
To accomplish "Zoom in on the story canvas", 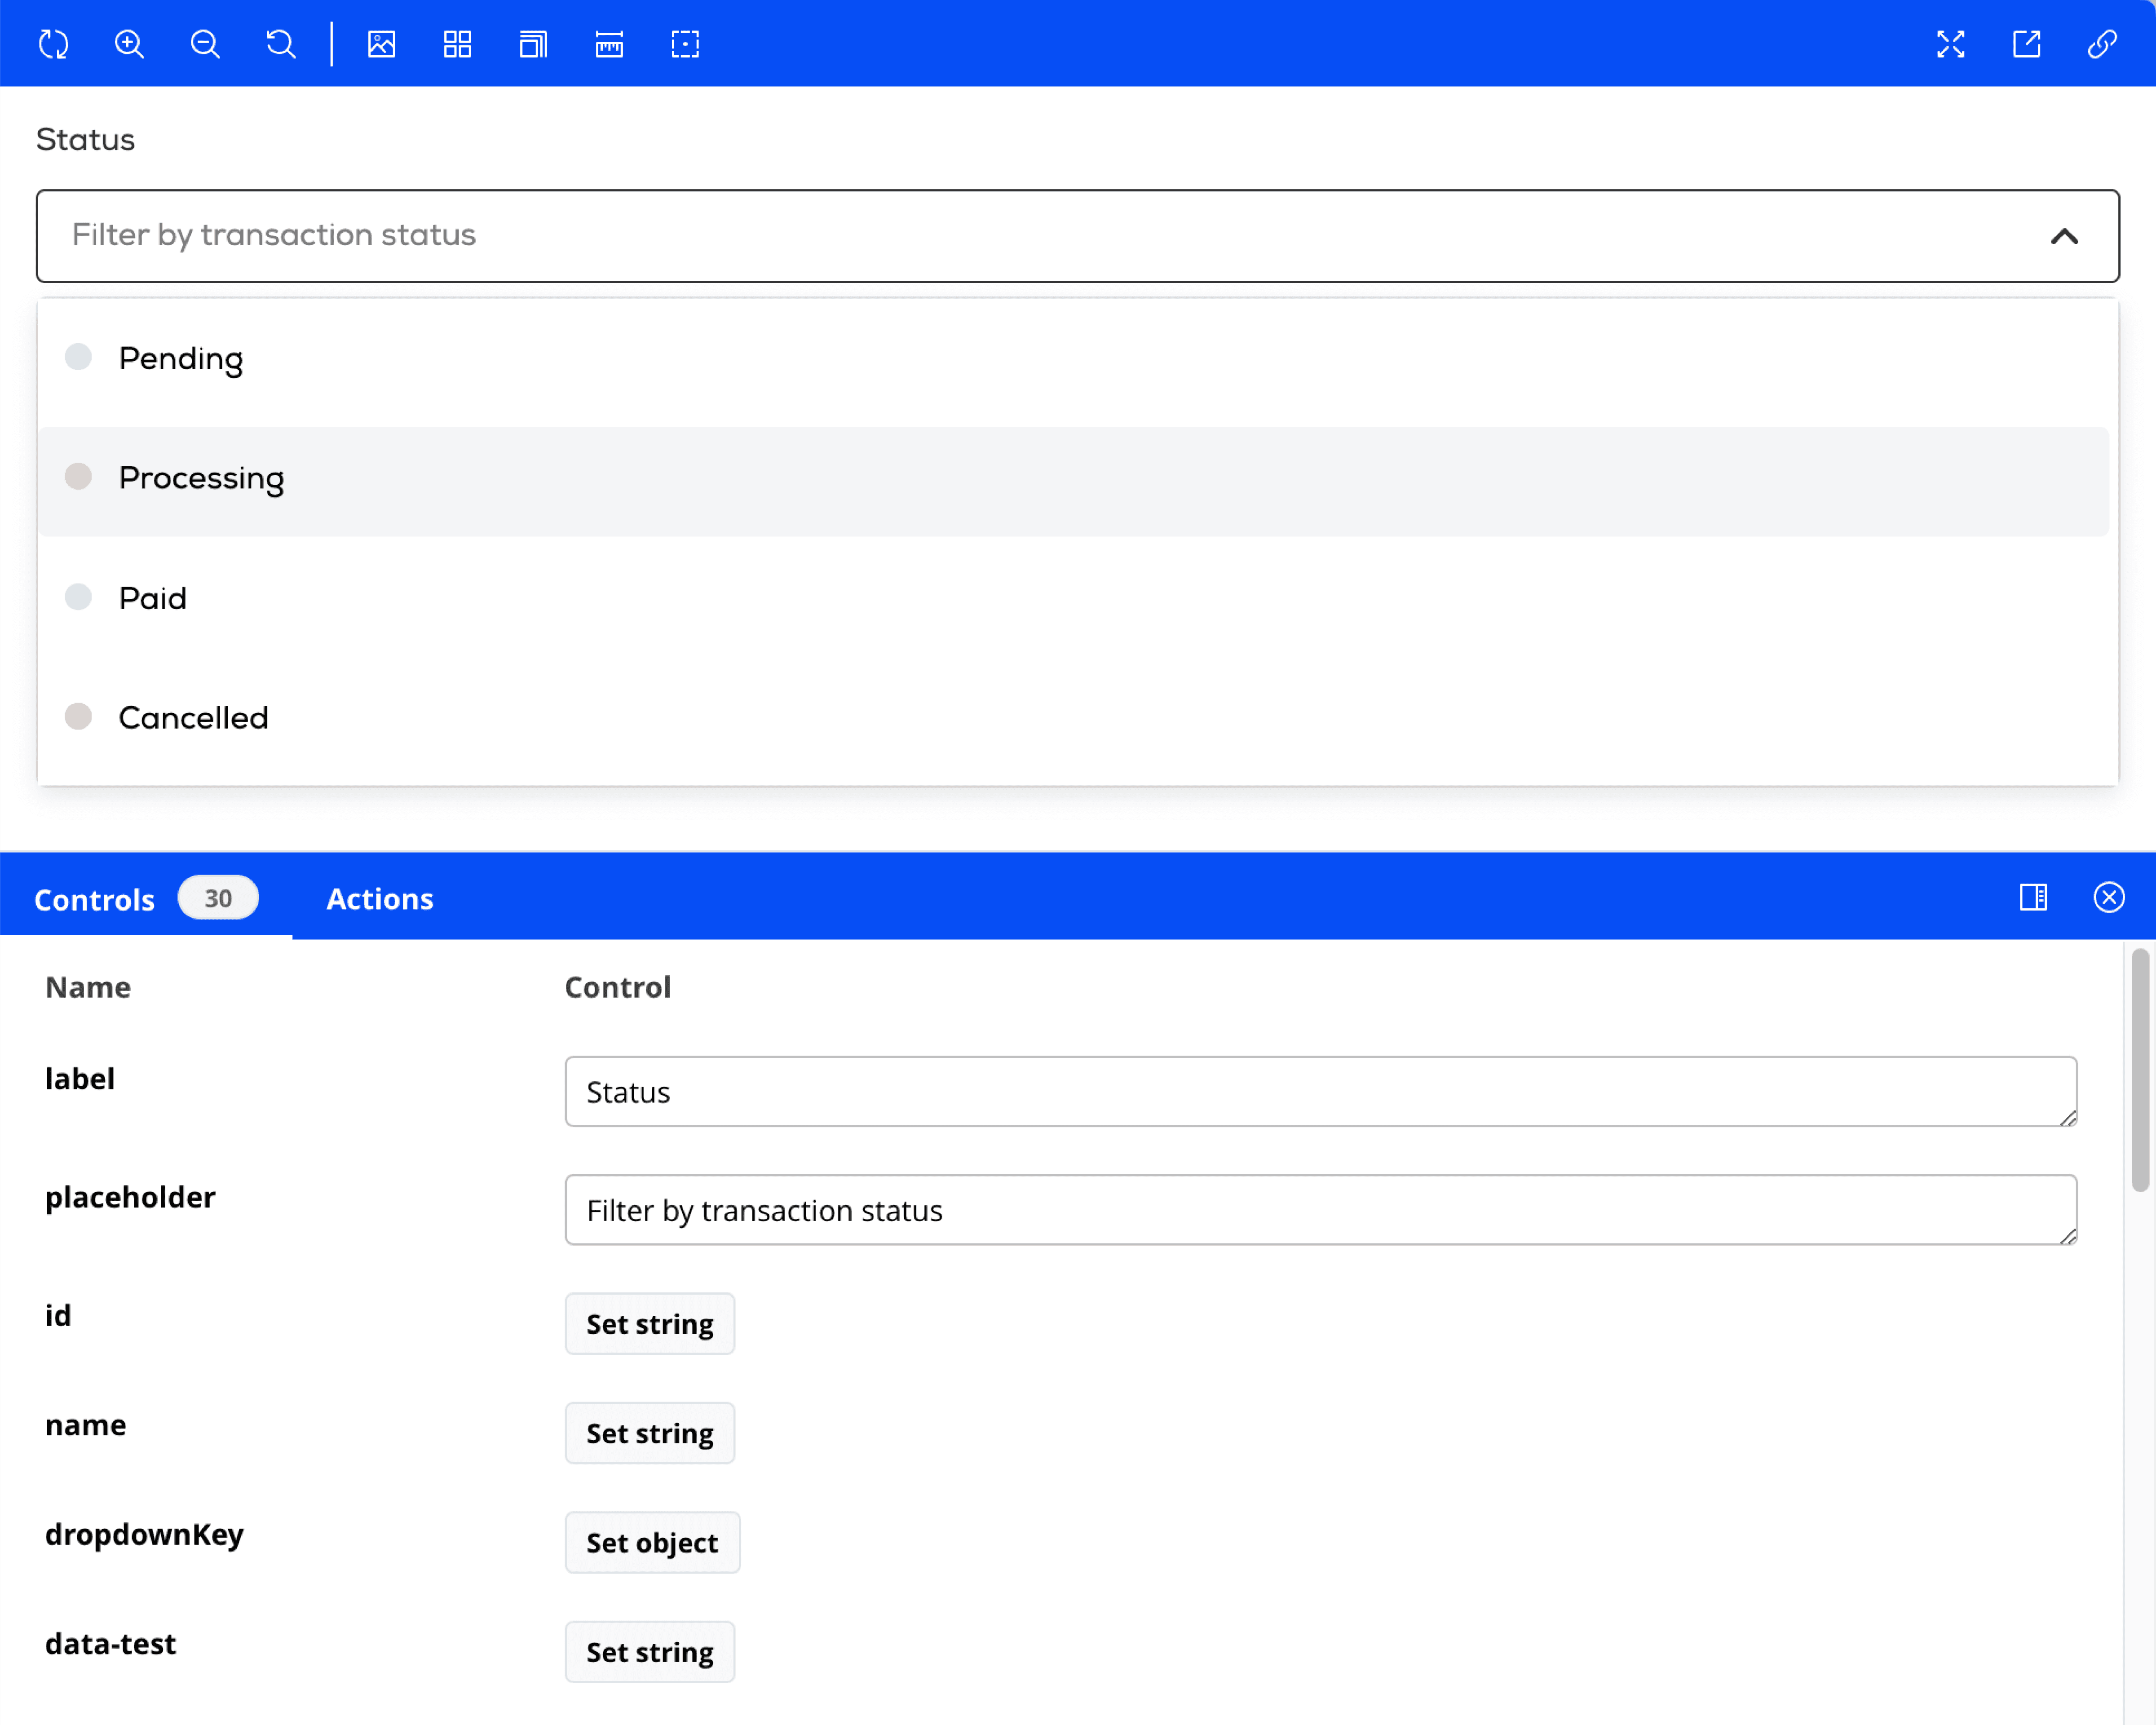I will pos(129,44).
